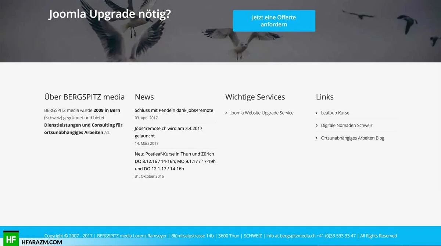
Task: Visit the Leafpub Kurse link
Action: click(335, 113)
